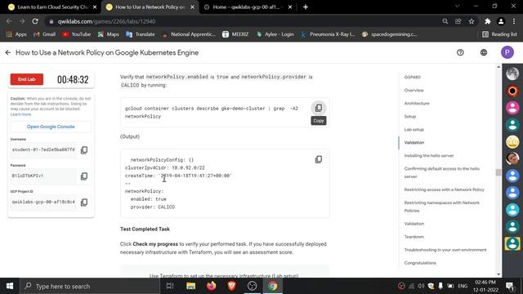Go to Restricting namespaces with Network Policies
The width and height of the screenshot is (523, 294).
[x=442, y=207]
